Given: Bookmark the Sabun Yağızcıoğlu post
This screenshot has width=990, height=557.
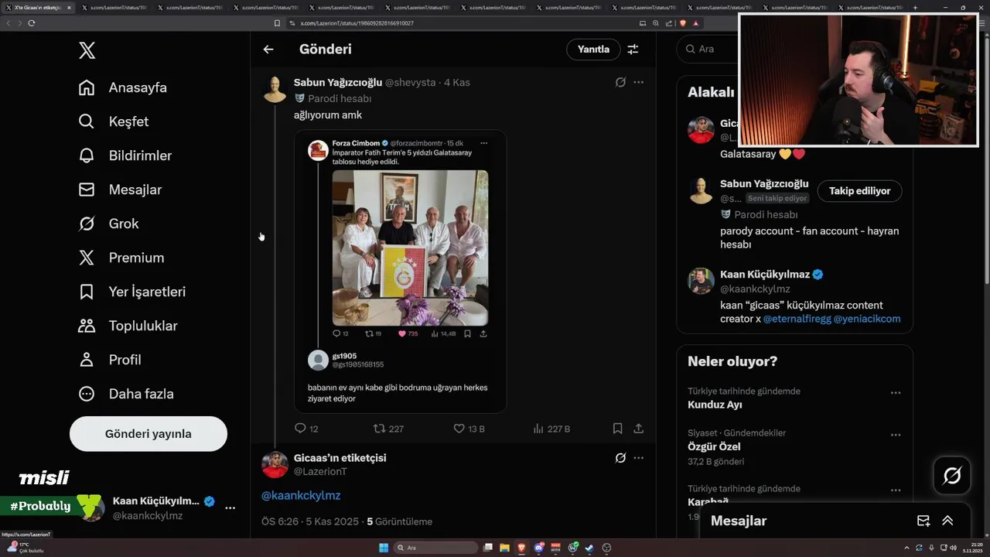Looking at the screenshot, I should pos(617,428).
